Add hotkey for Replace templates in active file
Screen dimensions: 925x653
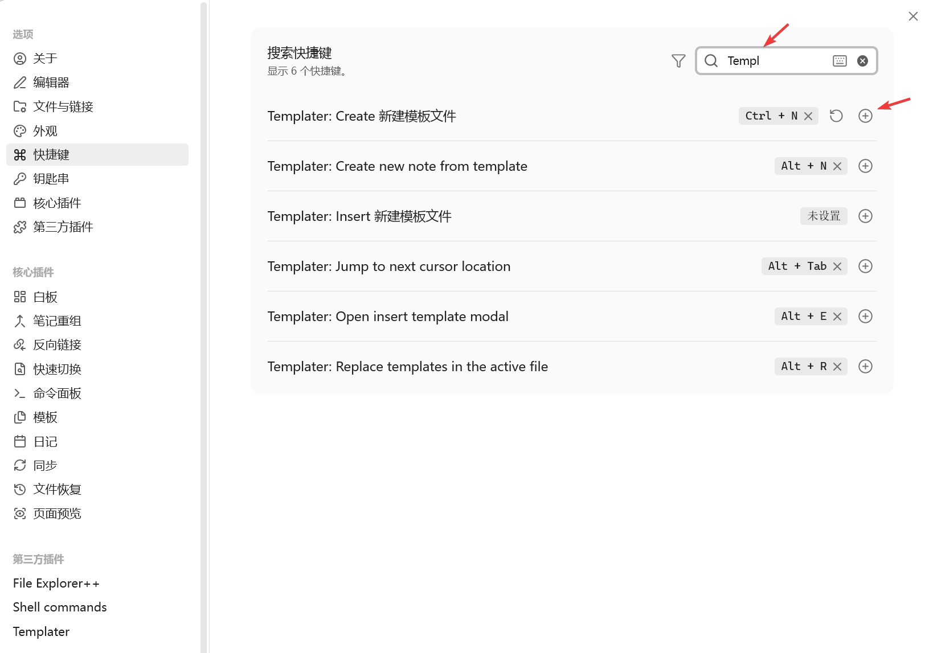click(865, 367)
